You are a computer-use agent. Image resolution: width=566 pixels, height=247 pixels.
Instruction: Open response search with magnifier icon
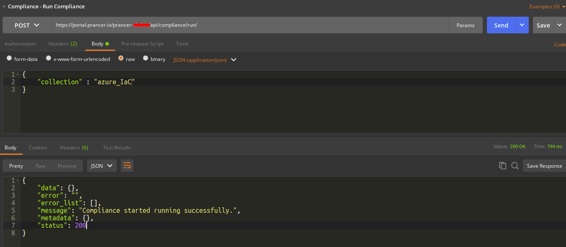point(515,166)
